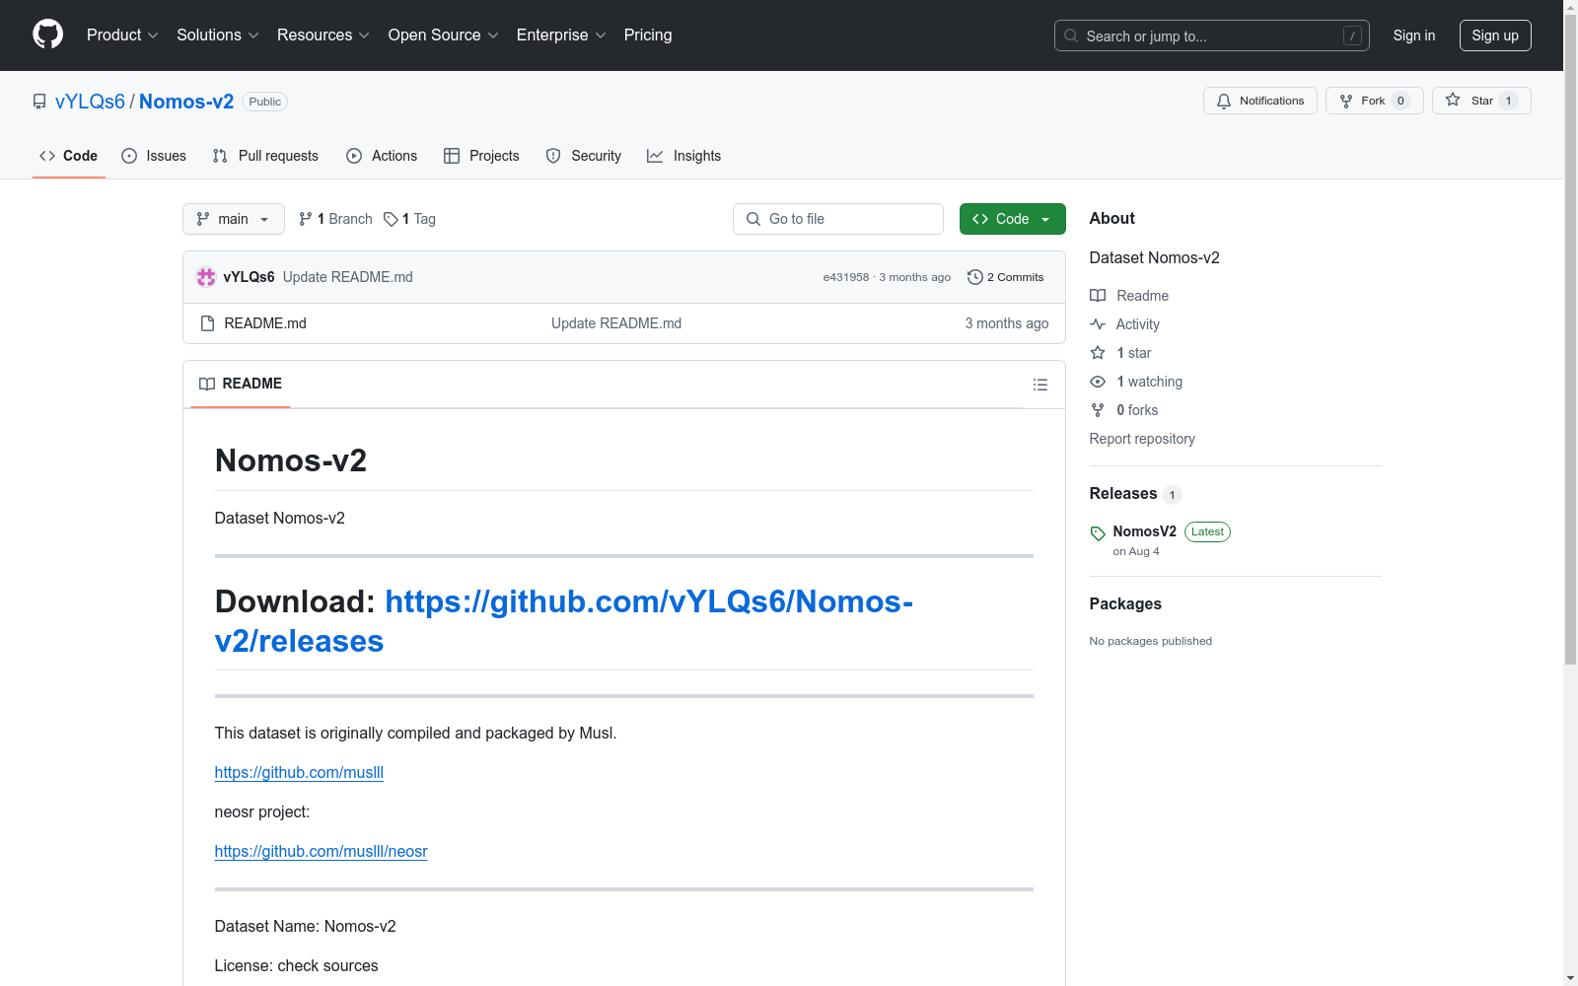1578x986 pixels.
Task: Switch to the Issues tab
Action: (x=154, y=156)
